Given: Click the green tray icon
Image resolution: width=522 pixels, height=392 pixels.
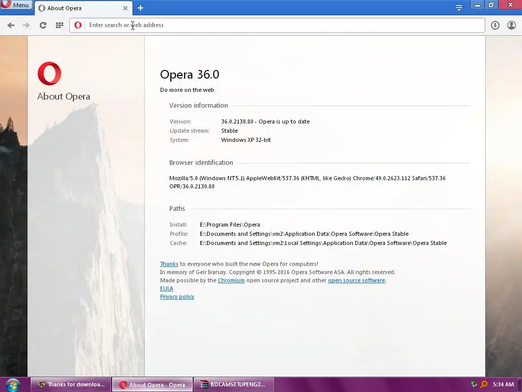Looking at the screenshot, I should [x=474, y=384].
